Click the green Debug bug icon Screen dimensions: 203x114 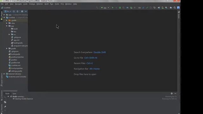pyautogui.click(x=120, y=8)
